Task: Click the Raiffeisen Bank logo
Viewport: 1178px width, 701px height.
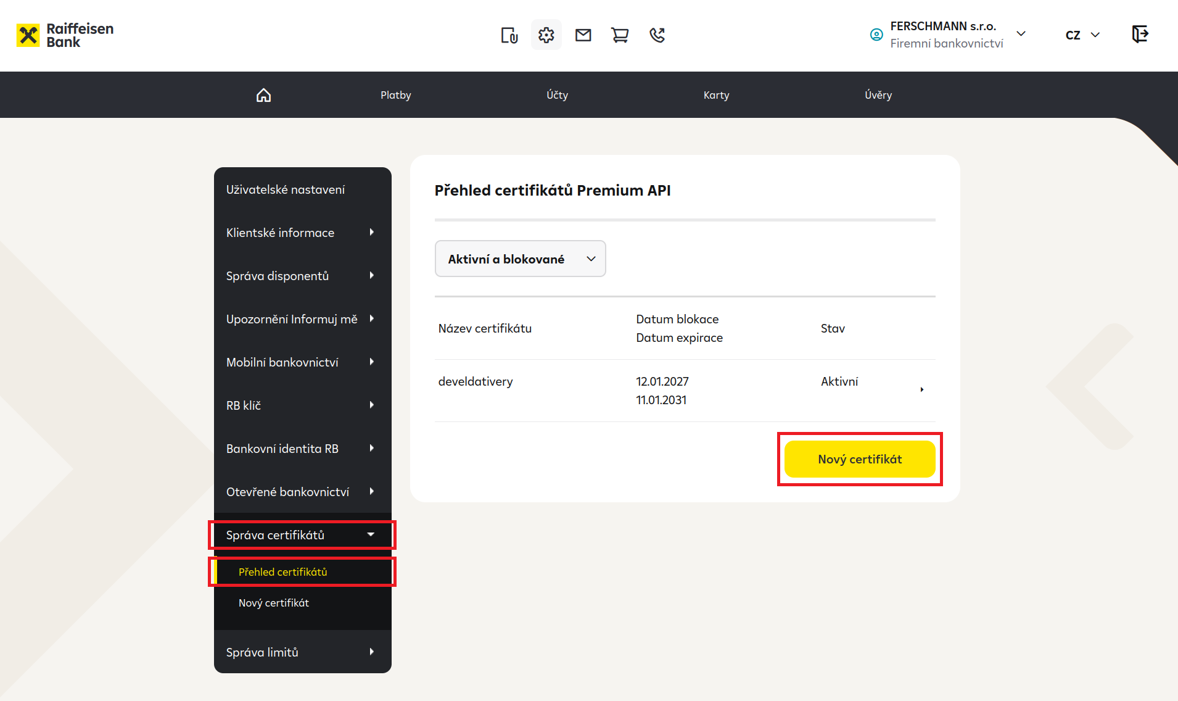Action: (65, 35)
